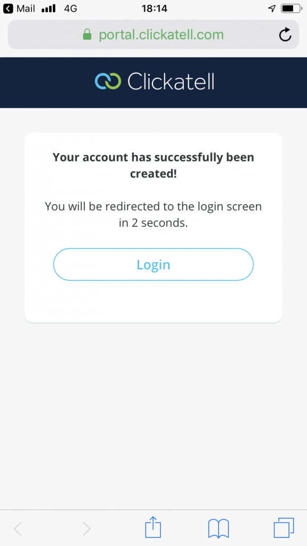Viewport: 307px width, 546px height.
Task: Click the green padlock security icon
Action: 87,34
